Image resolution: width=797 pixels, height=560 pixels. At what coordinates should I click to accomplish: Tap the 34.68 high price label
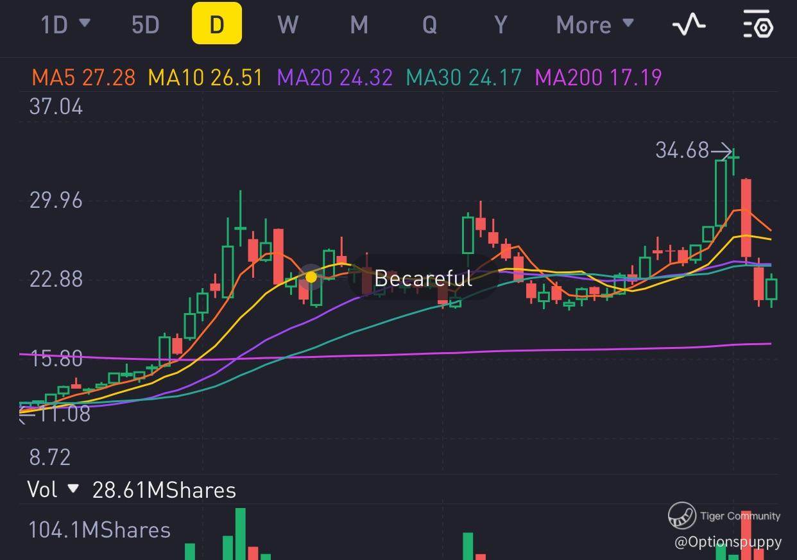(682, 150)
